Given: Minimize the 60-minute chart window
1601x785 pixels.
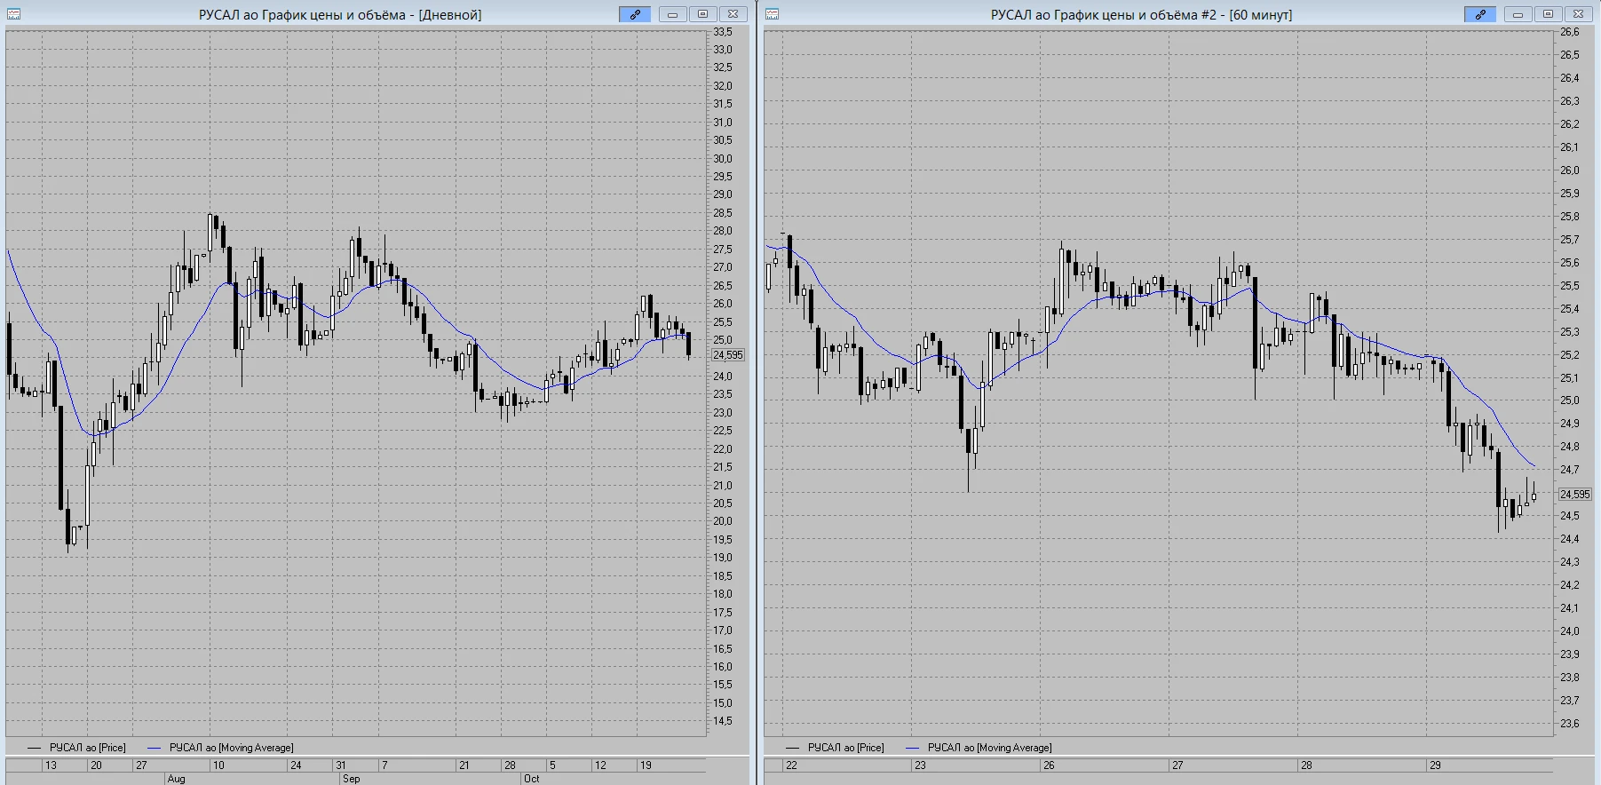Looking at the screenshot, I should point(1518,14).
